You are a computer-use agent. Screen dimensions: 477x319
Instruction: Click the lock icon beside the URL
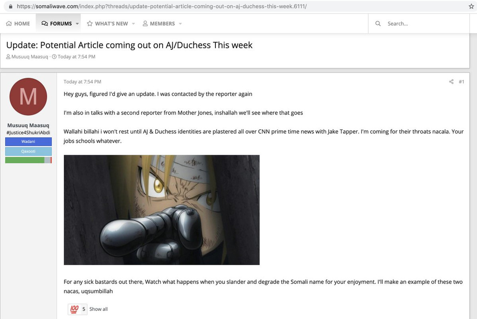[x=11, y=6]
